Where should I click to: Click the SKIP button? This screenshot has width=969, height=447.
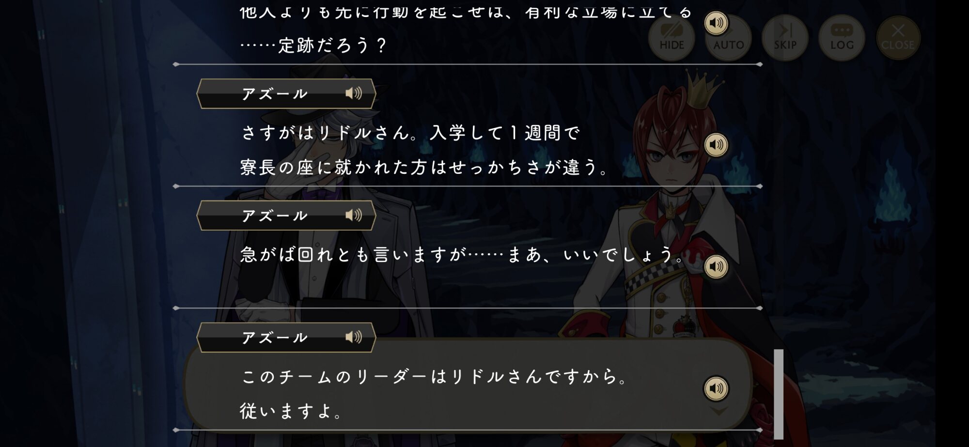785,38
